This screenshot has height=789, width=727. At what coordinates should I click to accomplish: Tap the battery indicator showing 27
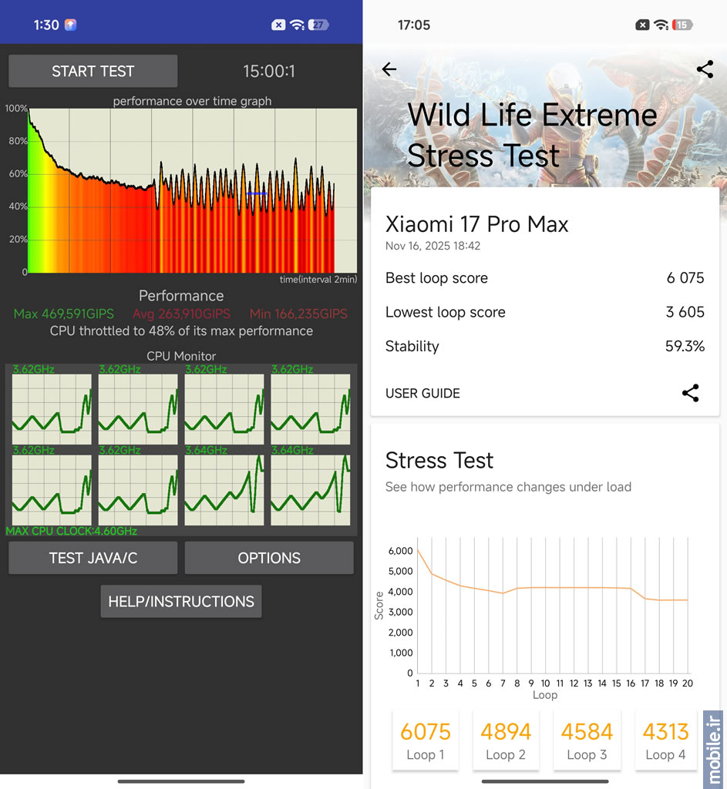coord(319,25)
